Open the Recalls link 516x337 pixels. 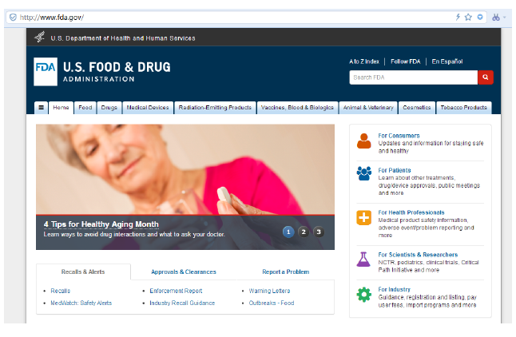pyautogui.click(x=61, y=291)
